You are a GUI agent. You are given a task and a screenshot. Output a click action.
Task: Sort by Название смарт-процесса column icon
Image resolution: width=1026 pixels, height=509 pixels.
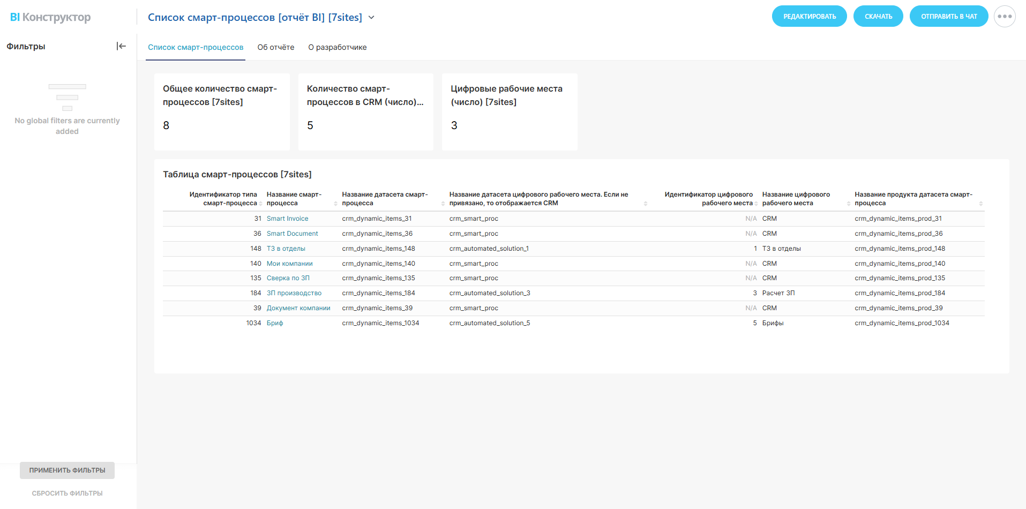coord(336,204)
